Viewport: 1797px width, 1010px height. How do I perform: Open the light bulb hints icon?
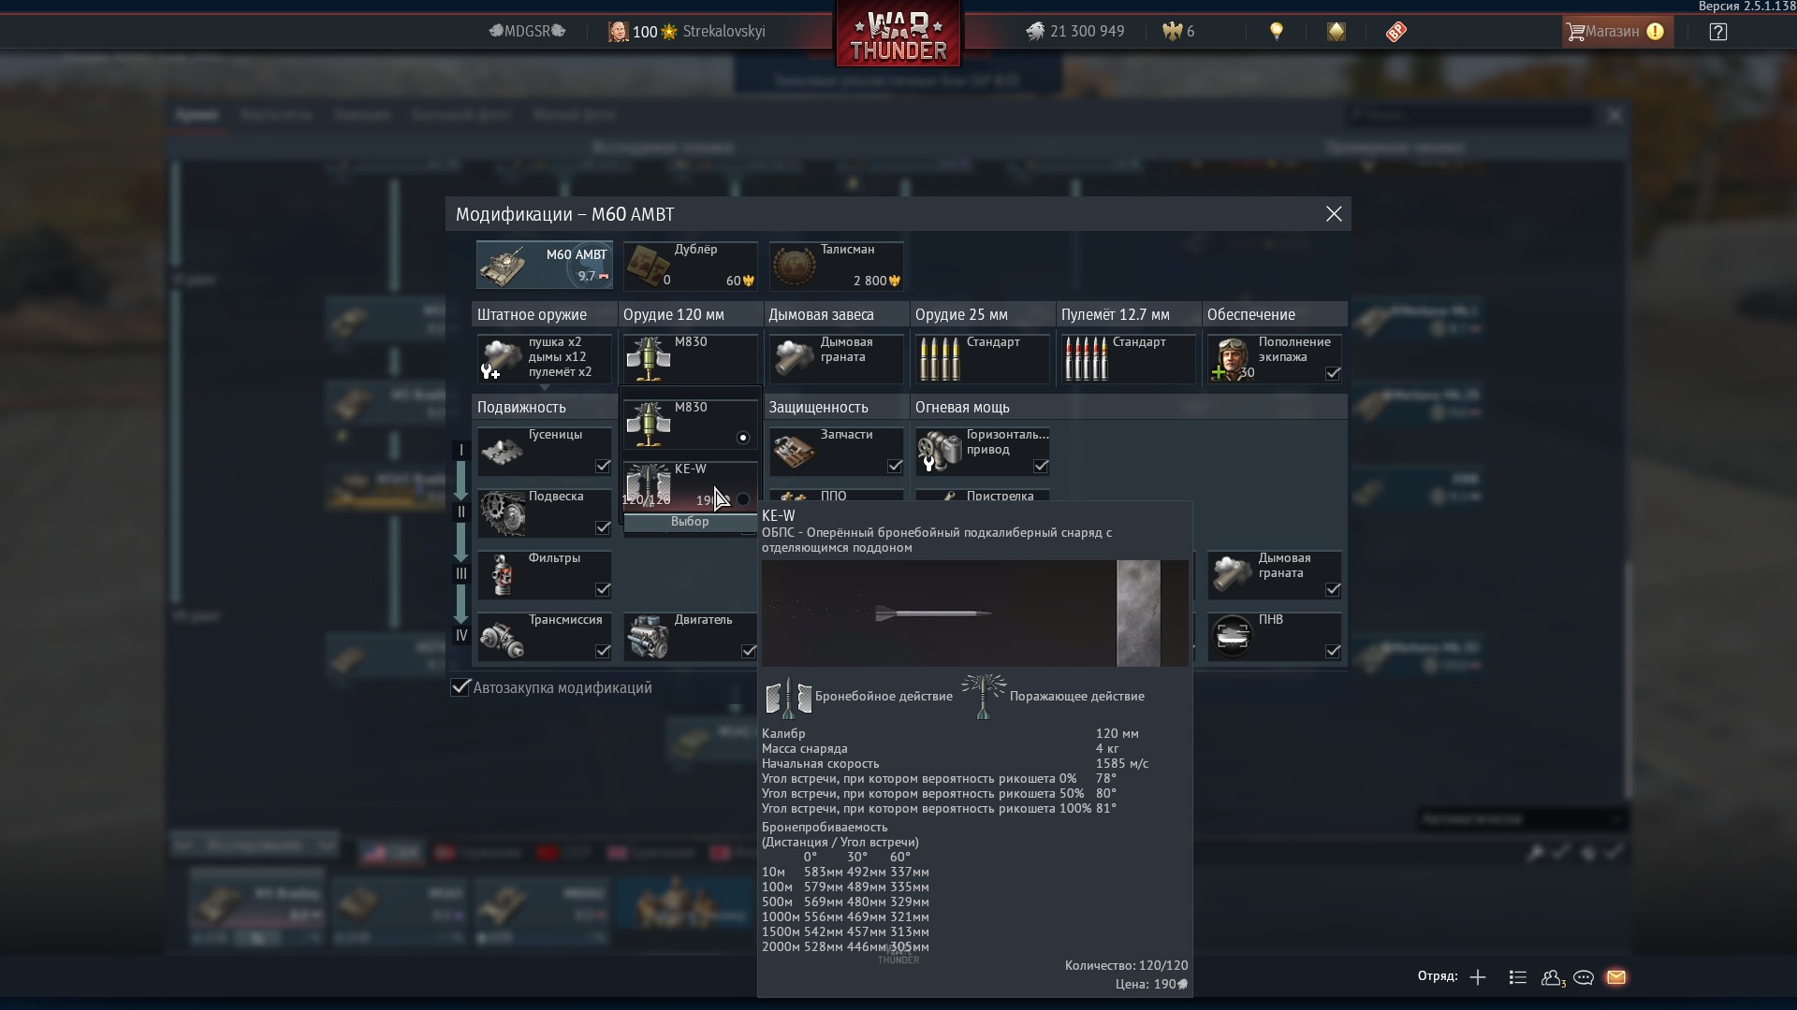click(1276, 31)
